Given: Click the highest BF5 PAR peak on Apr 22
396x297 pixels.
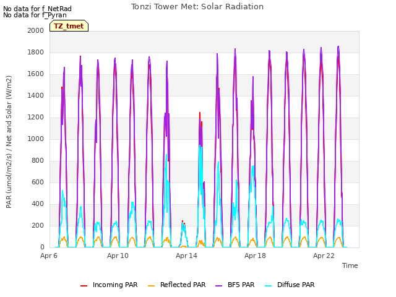Looking at the screenshot, I should click(338, 46).
